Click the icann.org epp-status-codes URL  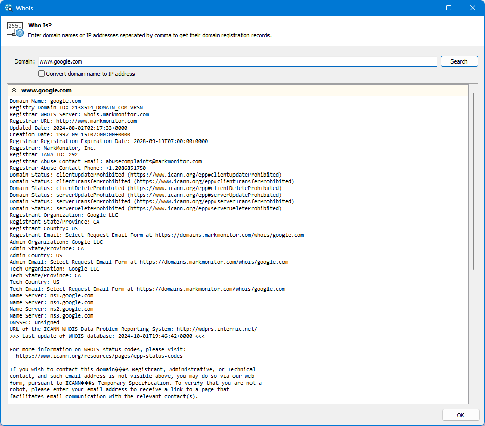99,356
